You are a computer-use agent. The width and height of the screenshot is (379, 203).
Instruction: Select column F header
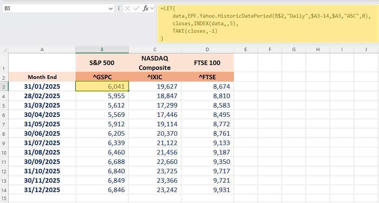click(270, 50)
